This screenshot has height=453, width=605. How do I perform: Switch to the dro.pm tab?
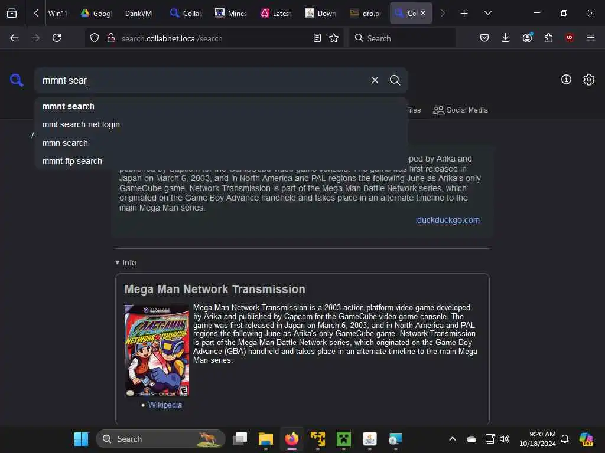click(x=365, y=14)
